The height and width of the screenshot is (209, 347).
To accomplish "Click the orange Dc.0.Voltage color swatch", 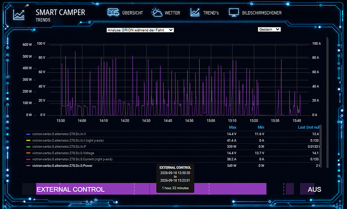I will 28,153.
